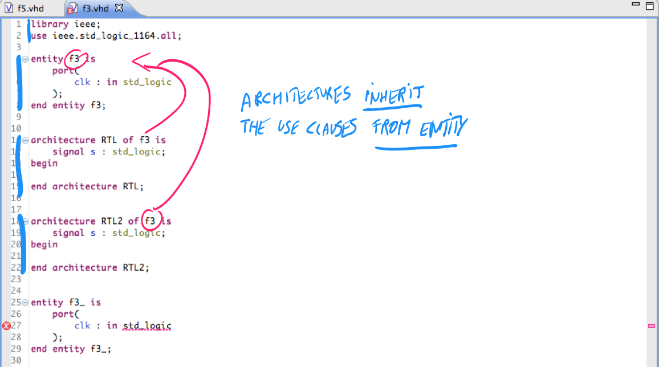
Task: Click the circled f3 in the entity declaration
Action: pos(74,59)
